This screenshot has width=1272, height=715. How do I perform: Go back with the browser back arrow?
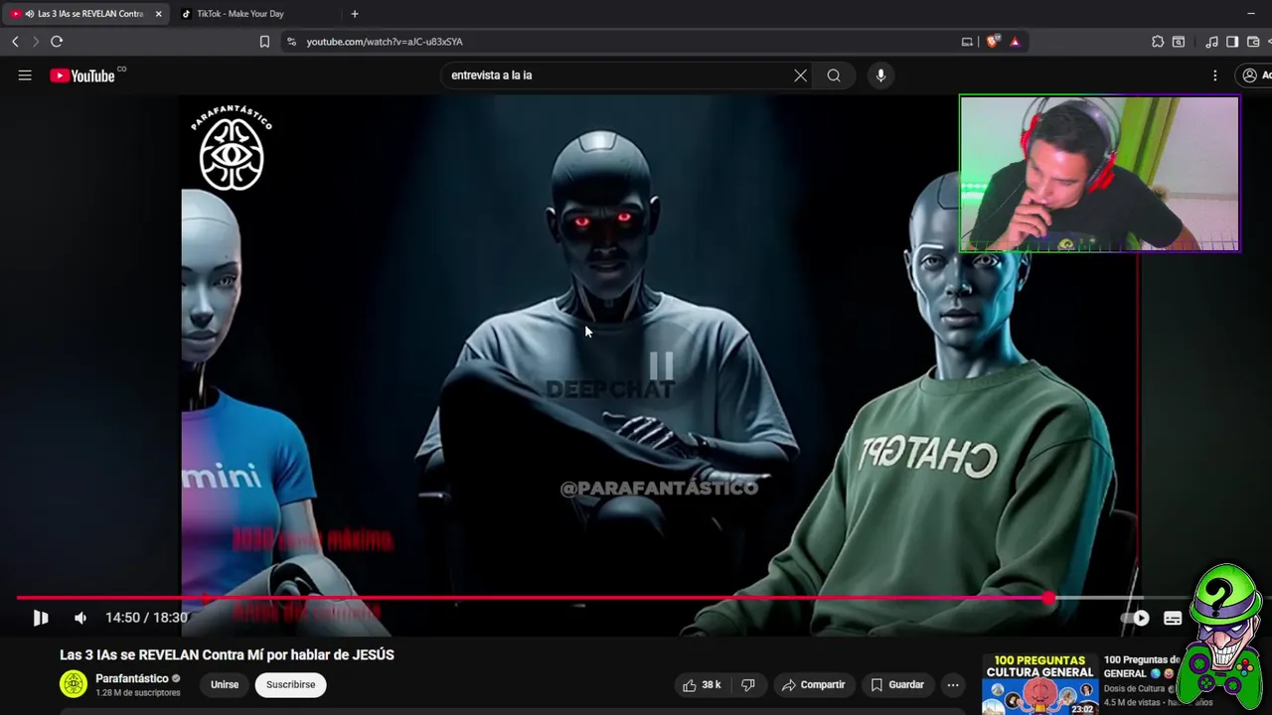(15, 42)
